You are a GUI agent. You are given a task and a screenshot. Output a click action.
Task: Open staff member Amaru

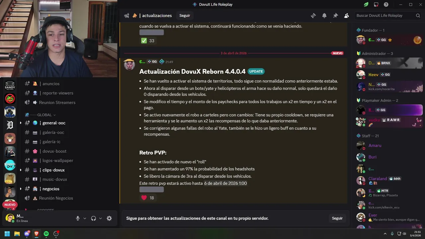pos(389,145)
